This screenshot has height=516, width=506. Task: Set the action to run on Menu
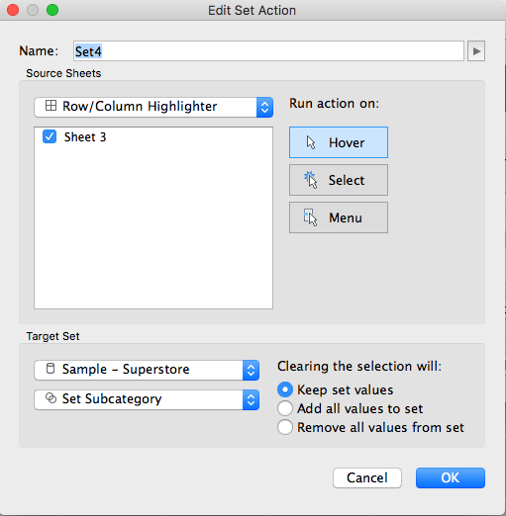click(339, 217)
